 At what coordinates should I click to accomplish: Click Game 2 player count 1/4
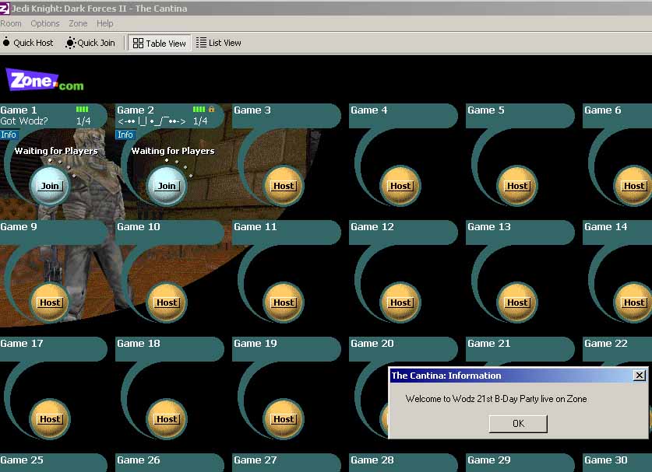point(200,121)
